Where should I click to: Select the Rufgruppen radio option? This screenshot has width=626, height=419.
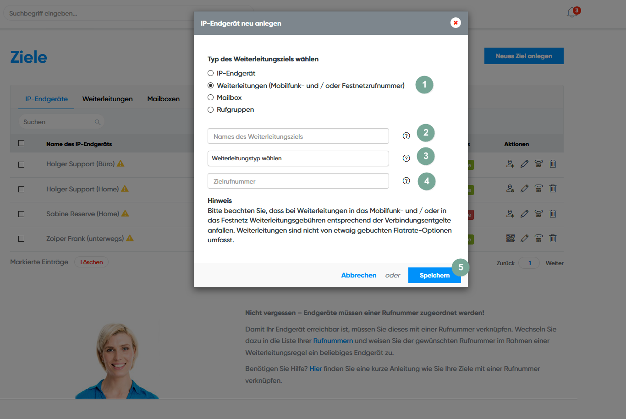click(x=211, y=110)
